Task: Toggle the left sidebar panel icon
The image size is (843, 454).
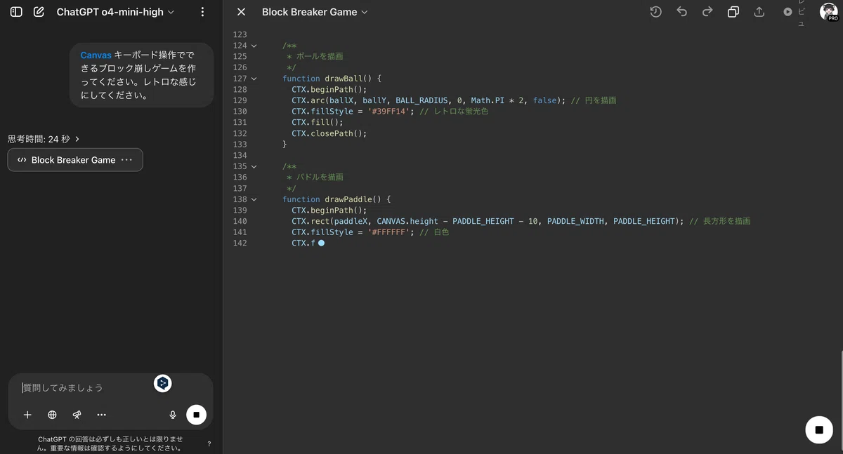Action: [x=16, y=12]
